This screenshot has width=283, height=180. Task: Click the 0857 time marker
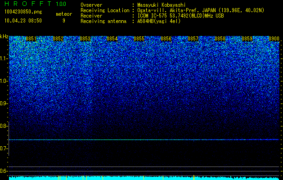click(193, 39)
